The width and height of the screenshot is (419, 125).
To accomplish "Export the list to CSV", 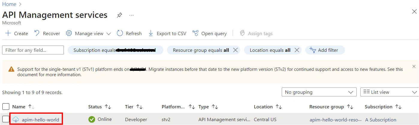I will point(167,33).
